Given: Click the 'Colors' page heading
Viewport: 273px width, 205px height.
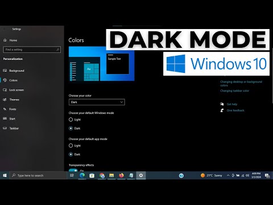Looking at the screenshot, I should pos(76,40).
